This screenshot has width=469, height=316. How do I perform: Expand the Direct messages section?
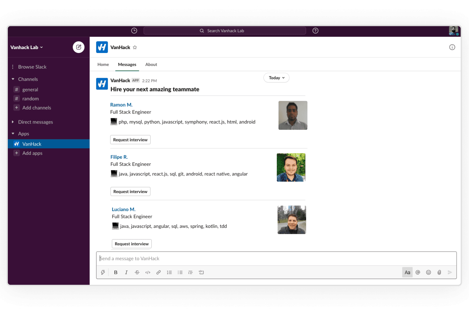pyautogui.click(x=35, y=122)
